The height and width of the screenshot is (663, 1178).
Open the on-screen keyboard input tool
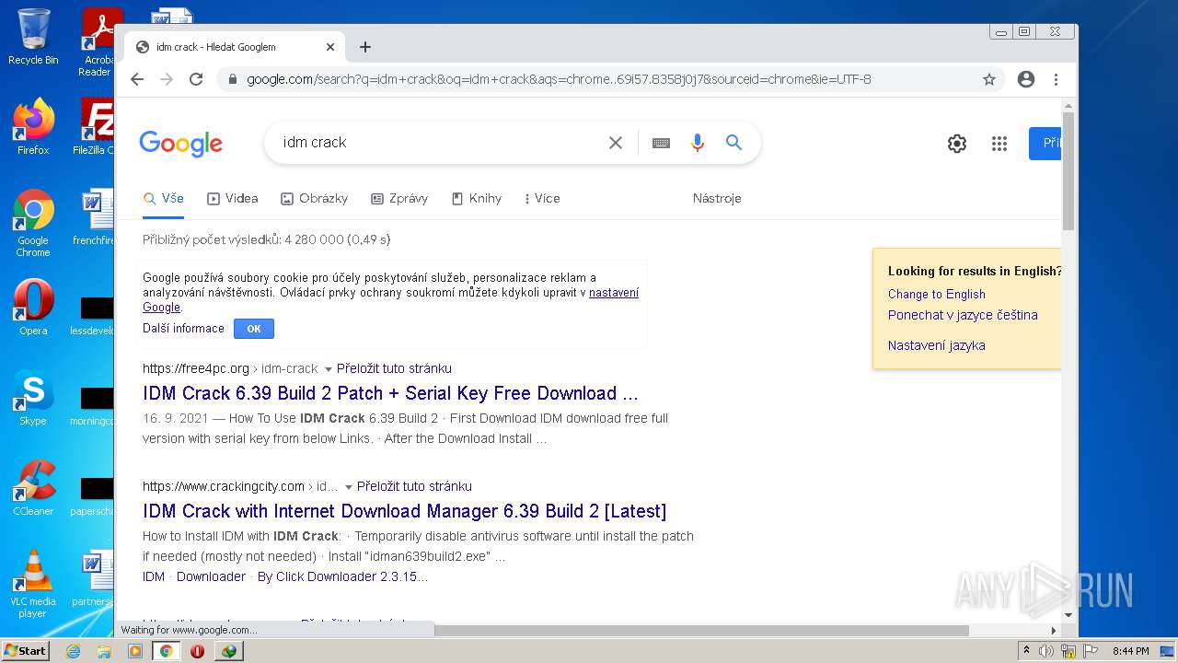point(661,143)
